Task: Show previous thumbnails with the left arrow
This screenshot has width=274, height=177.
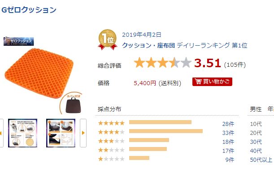Action: (1, 133)
